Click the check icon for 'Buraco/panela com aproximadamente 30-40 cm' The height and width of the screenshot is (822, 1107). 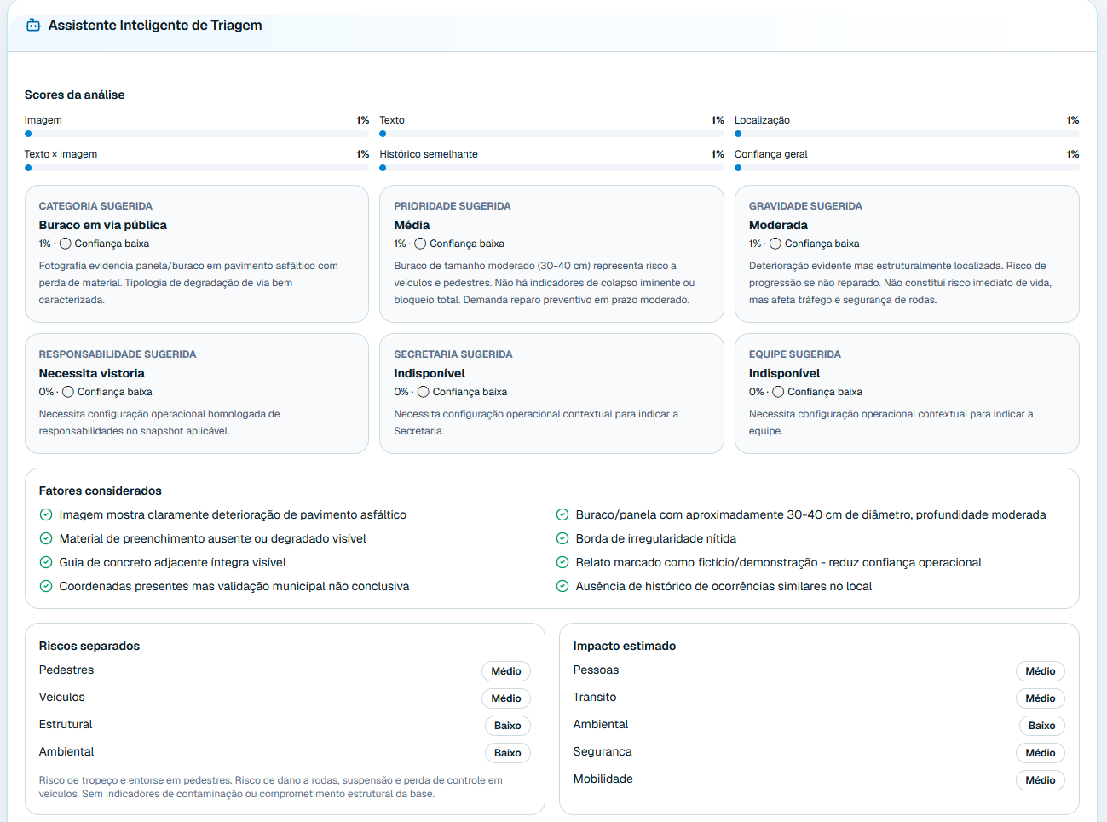point(562,514)
